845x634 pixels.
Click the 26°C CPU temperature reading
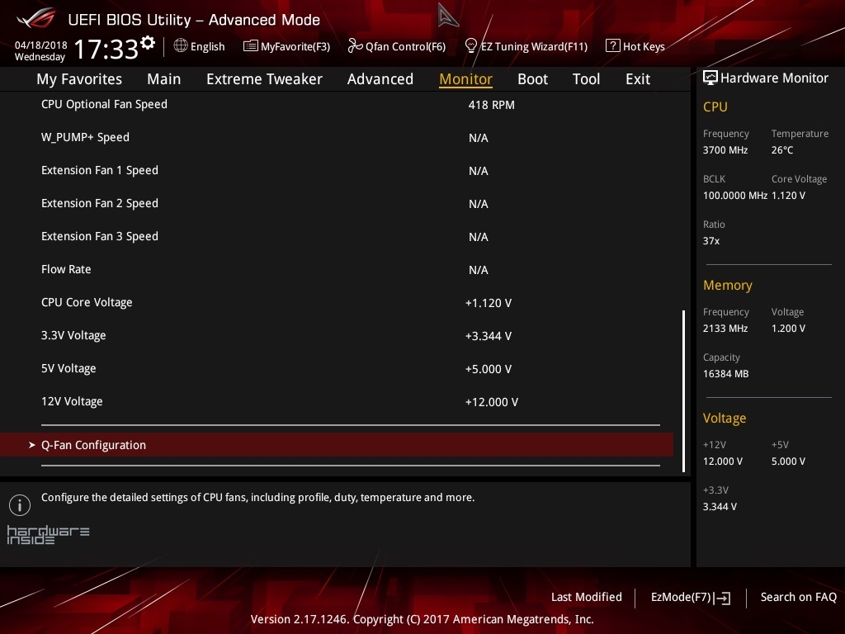click(782, 150)
